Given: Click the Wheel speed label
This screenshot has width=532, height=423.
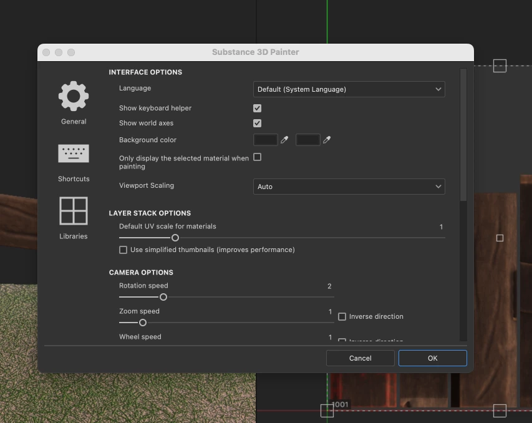Looking at the screenshot, I should (140, 337).
